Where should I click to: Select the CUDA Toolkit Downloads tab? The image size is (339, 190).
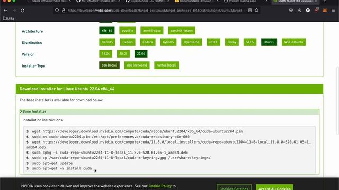click(295, 1)
